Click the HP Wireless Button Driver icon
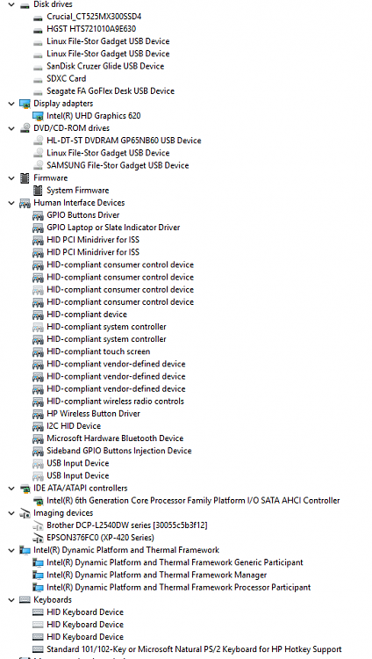The height and width of the screenshot is (659, 372). click(x=39, y=414)
